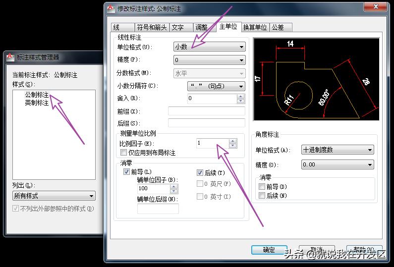Screen dimensions: 394x267
Task: Click the 0 英尺 checkbox
Action: point(200,184)
